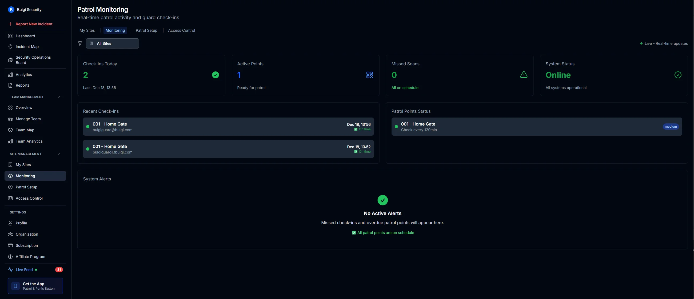Open the Dashboard from the sidebar
This screenshot has height=299, width=694.
[25, 36]
